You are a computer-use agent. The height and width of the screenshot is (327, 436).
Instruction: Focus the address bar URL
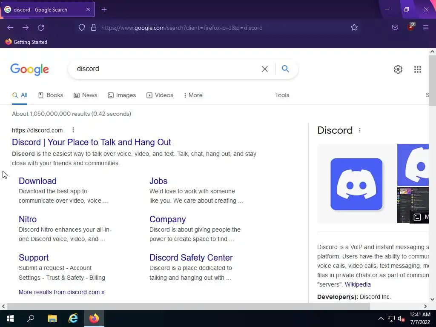pyautogui.click(x=182, y=28)
